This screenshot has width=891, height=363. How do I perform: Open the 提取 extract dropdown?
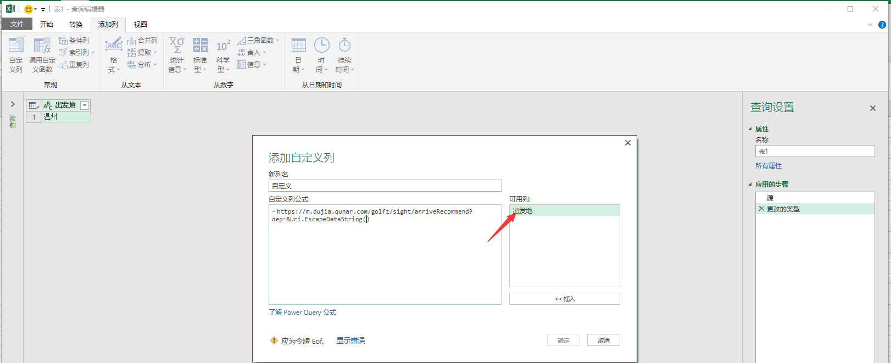pyautogui.click(x=142, y=53)
